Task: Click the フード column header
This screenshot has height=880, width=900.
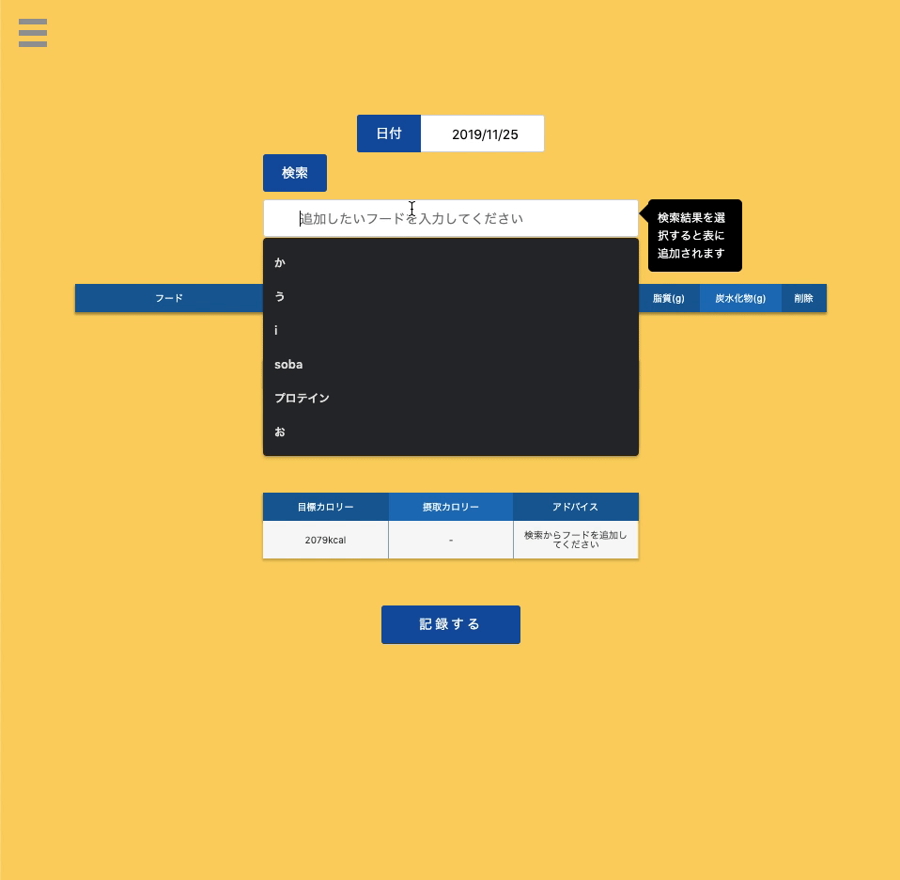Action: coord(169,298)
